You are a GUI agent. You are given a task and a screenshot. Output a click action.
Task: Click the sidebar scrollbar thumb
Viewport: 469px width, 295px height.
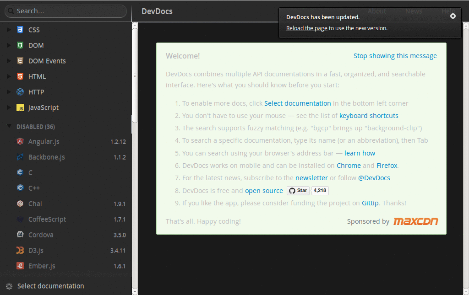[135, 75]
